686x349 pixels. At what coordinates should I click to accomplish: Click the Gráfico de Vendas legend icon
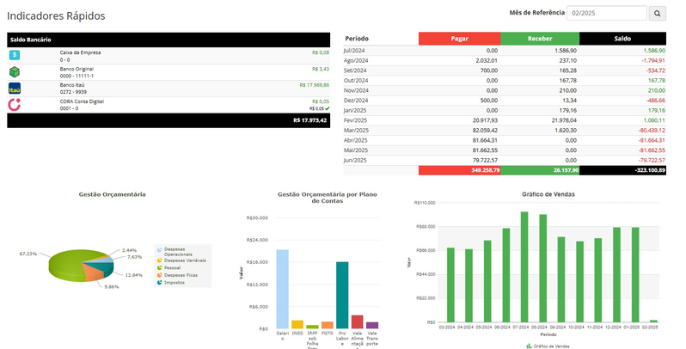[527, 345]
